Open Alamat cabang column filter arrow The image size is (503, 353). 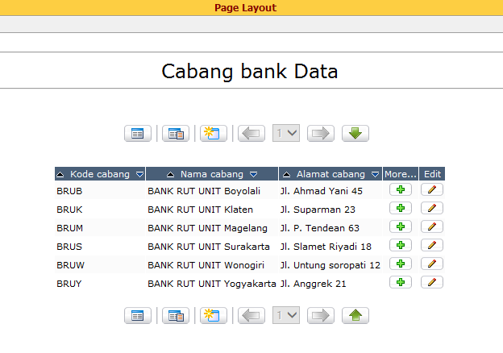point(375,174)
